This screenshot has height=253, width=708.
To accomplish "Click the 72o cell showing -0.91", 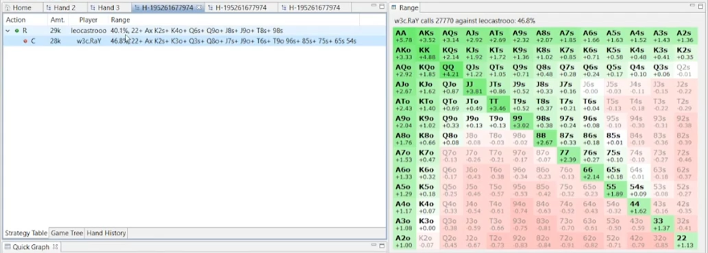I will [569, 241].
